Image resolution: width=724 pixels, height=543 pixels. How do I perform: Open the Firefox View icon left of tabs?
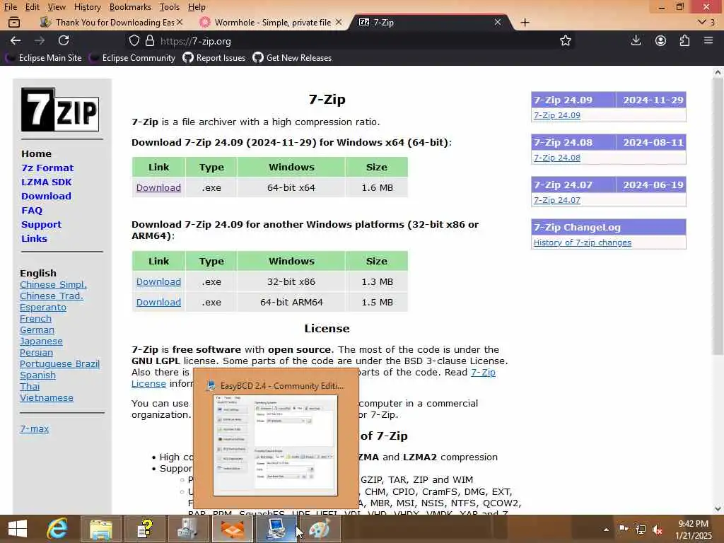[x=14, y=22]
